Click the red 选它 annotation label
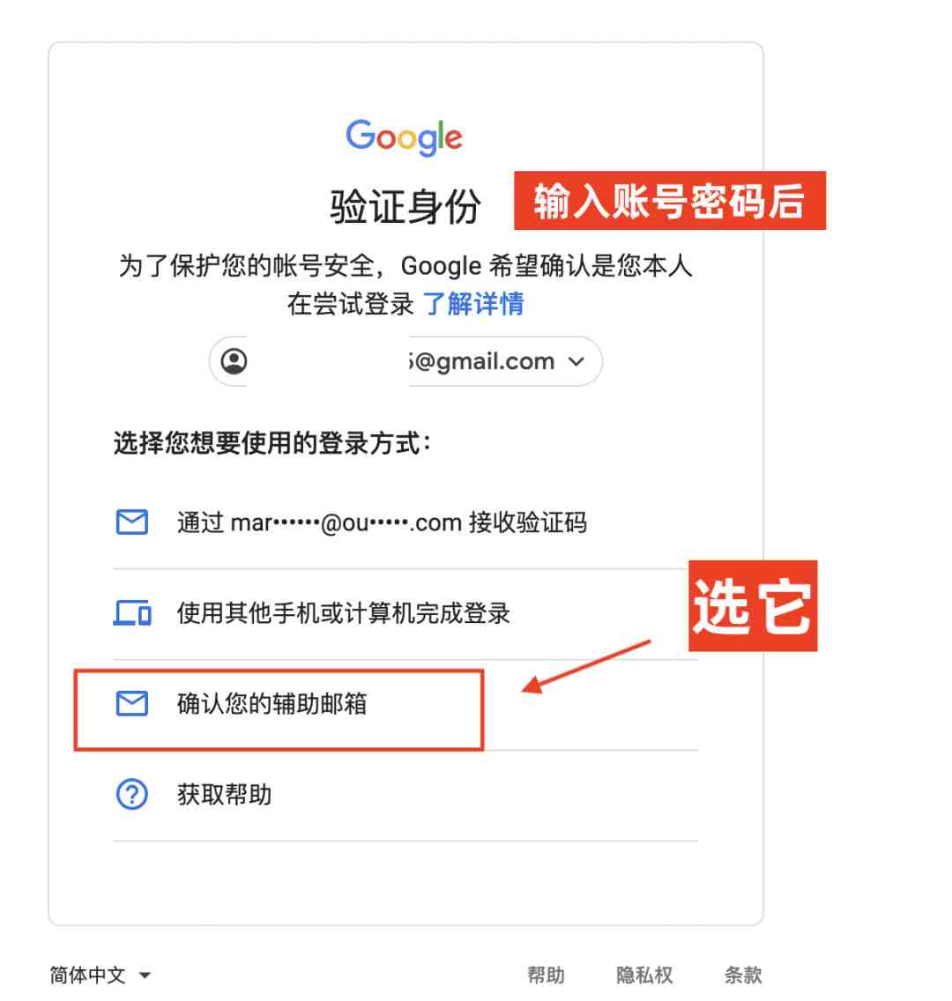Image resolution: width=952 pixels, height=1001 pixels. coord(753,606)
